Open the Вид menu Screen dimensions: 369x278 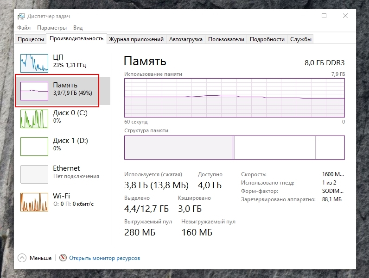78,28
